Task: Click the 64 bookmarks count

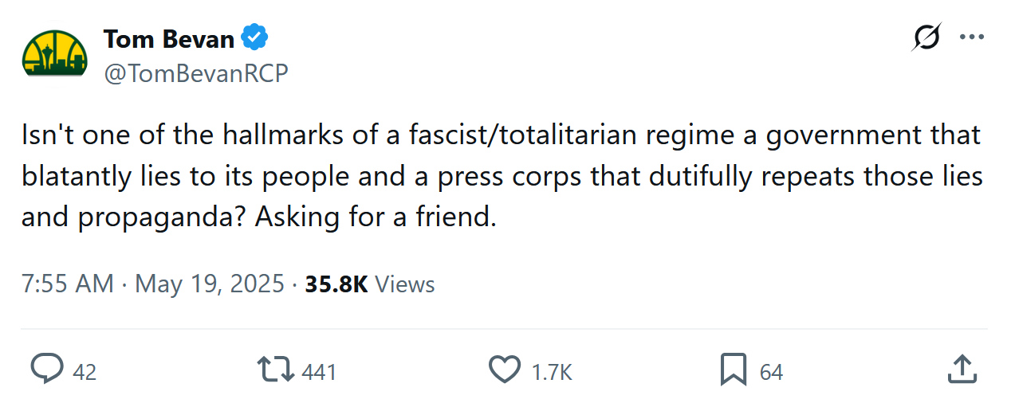Action: pyautogui.click(x=771, y=372)
